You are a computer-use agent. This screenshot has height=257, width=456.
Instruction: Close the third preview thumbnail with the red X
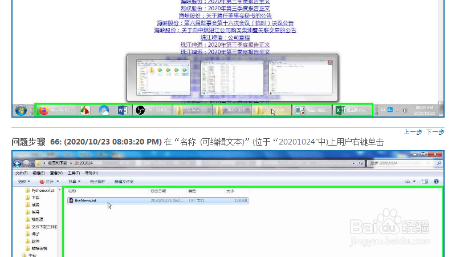[330, 62]
